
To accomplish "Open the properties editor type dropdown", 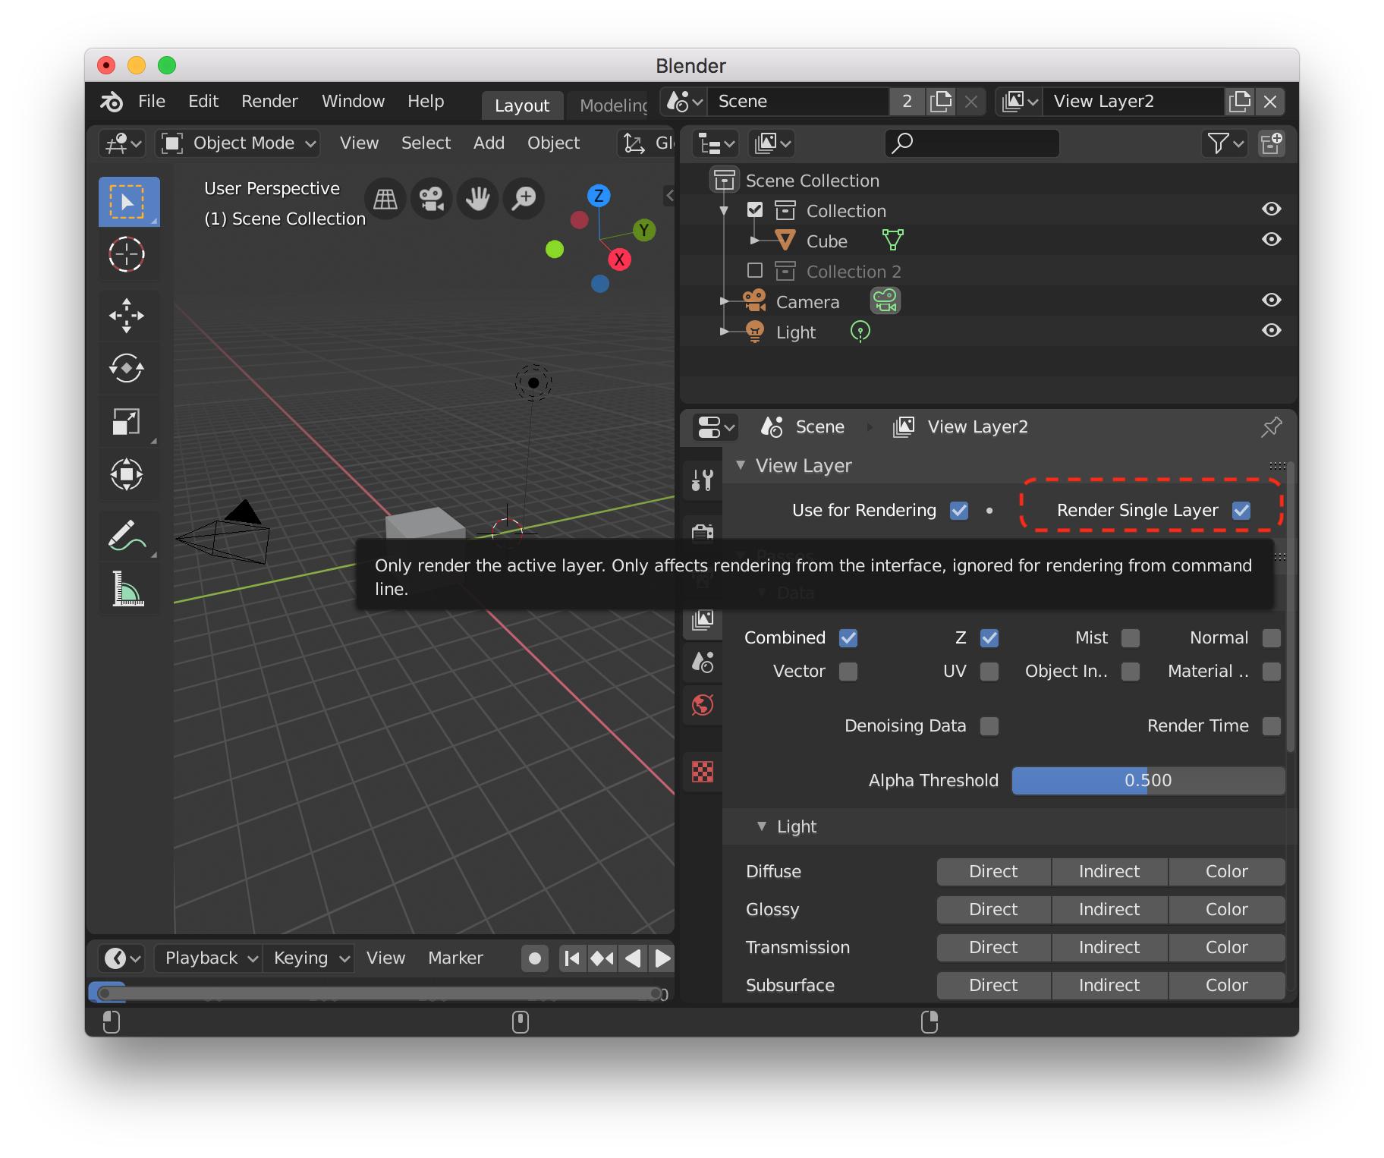I will point(716,427).
